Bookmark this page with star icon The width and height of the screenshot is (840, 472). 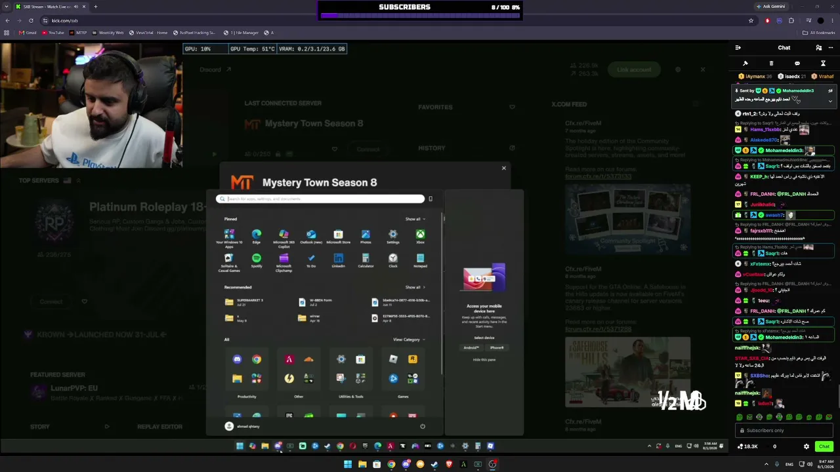tap(751, 20)
